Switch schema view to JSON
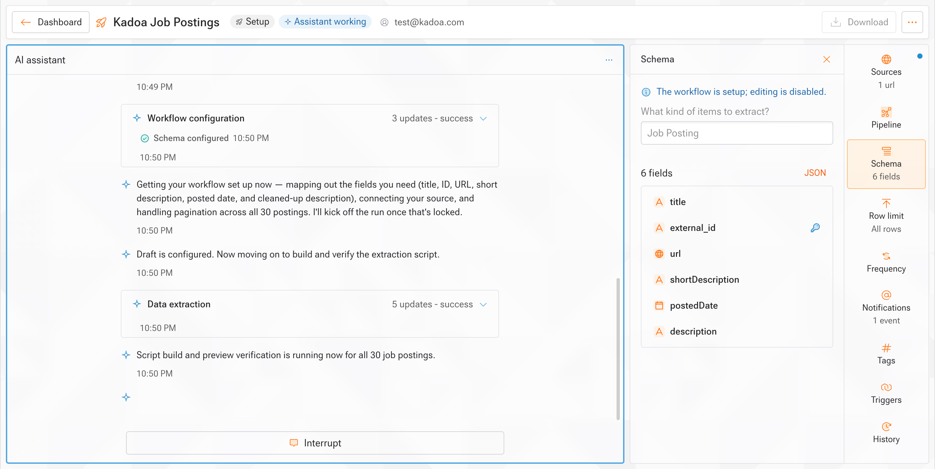935x469 pixels. tap(815, 173)
